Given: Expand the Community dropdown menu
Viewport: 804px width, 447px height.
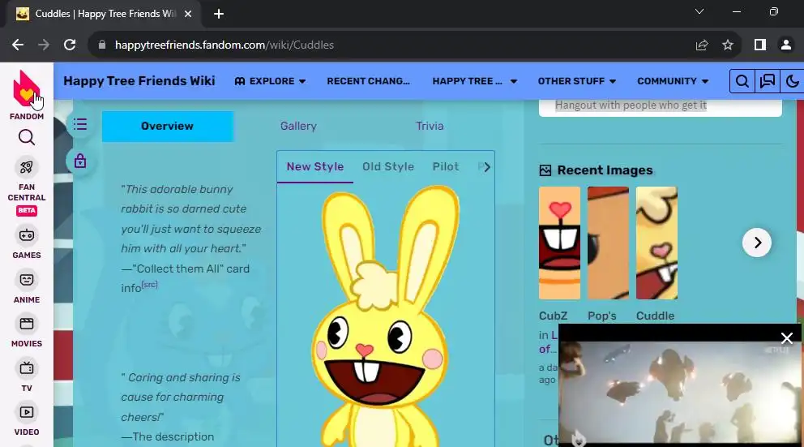Looking at the screenshot, I should click(672, 81).
